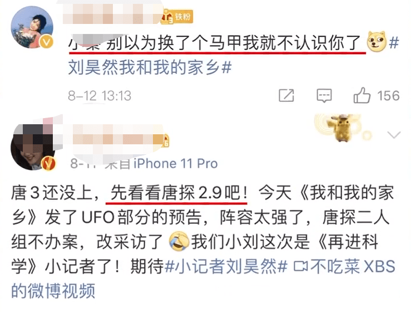This screenshot has width=411, height=312.
Task: Click first commenter's gold V verification badge
Action: pos(46,42)
